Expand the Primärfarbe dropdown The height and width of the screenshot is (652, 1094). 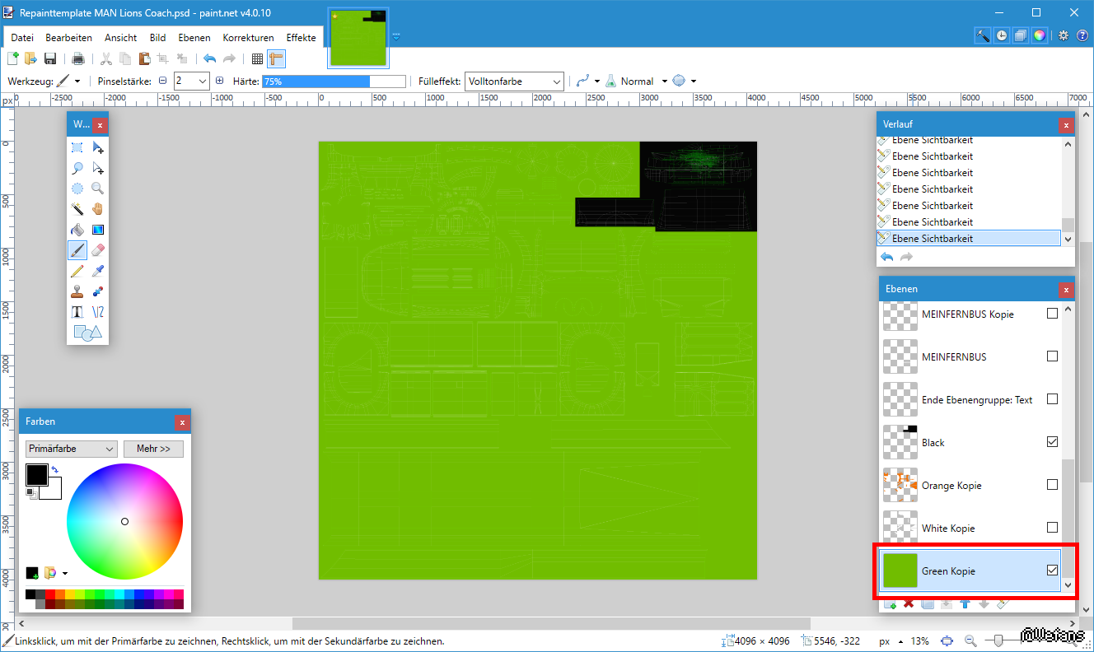coord(71,449)
